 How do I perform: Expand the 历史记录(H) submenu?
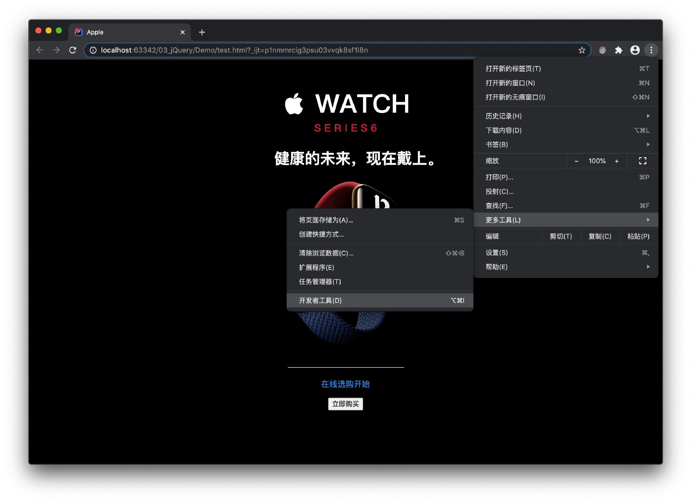[566, 116]
